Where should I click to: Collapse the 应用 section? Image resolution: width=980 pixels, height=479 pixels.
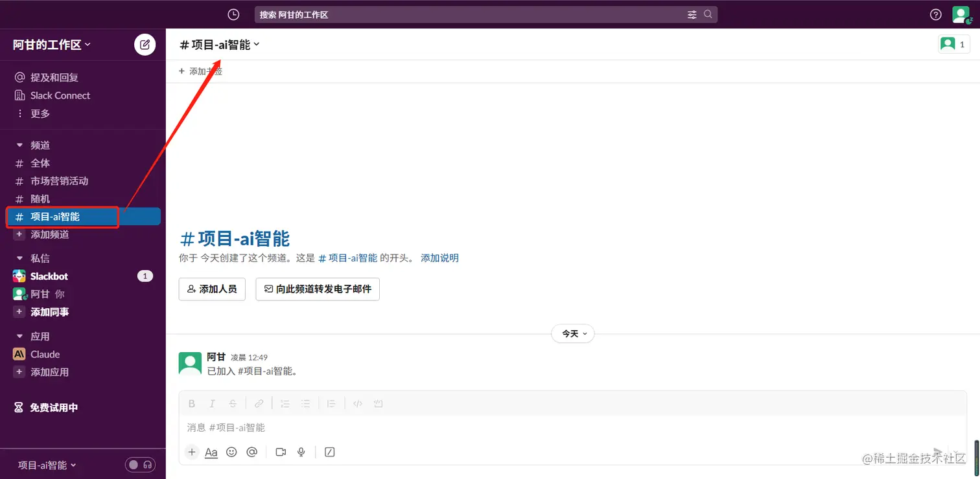(x=19, y=337)
